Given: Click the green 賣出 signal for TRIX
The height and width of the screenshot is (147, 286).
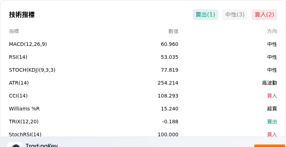Looking at the screenshot, I should tap(272, 122).
